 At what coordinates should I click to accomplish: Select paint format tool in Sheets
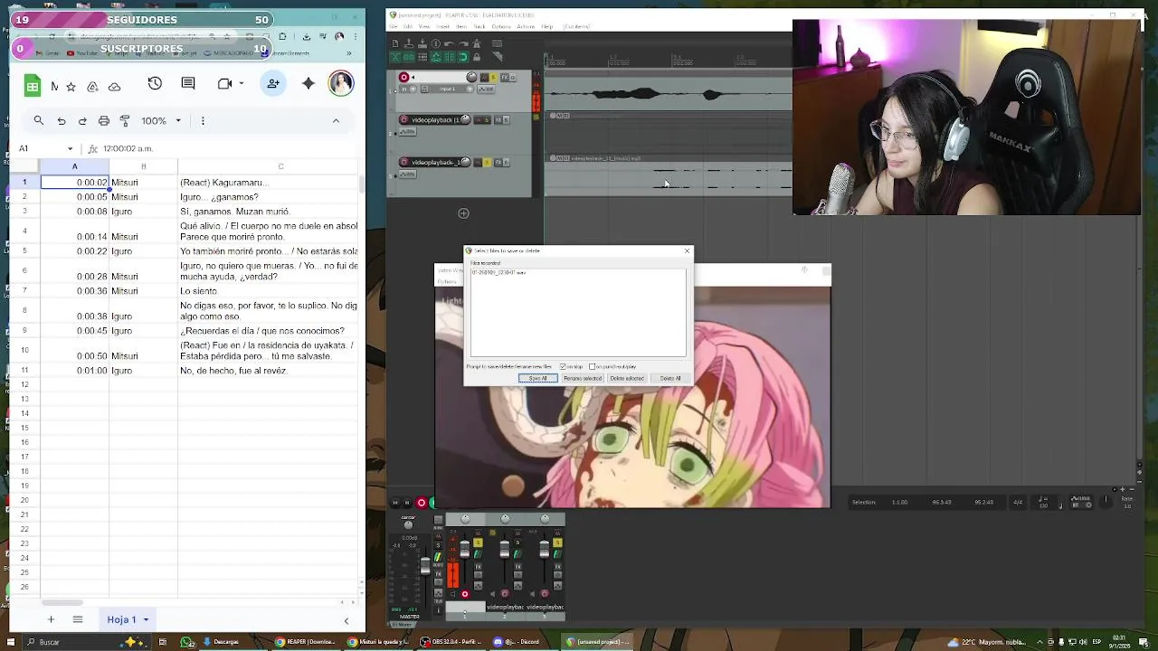(x=125, y=120)
